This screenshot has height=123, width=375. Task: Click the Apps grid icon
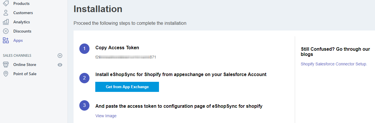click(6, 40)
